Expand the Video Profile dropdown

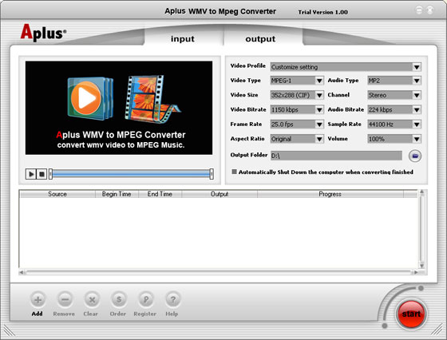[x=417, y=67]
